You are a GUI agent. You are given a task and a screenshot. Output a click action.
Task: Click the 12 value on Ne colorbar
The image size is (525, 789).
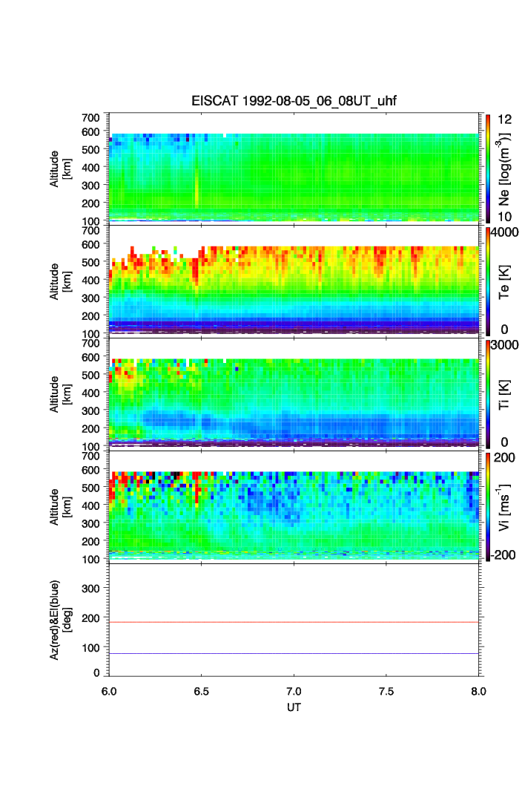pyautogui.click(x=504, y=120)
